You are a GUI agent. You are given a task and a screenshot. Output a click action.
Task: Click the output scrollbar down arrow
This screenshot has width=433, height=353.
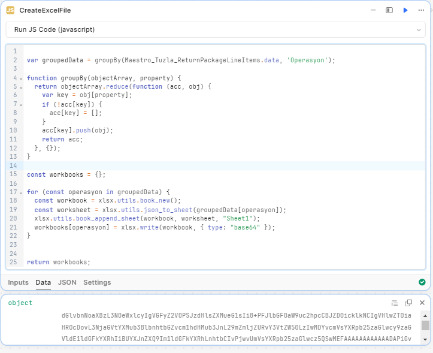pos(425,339)
